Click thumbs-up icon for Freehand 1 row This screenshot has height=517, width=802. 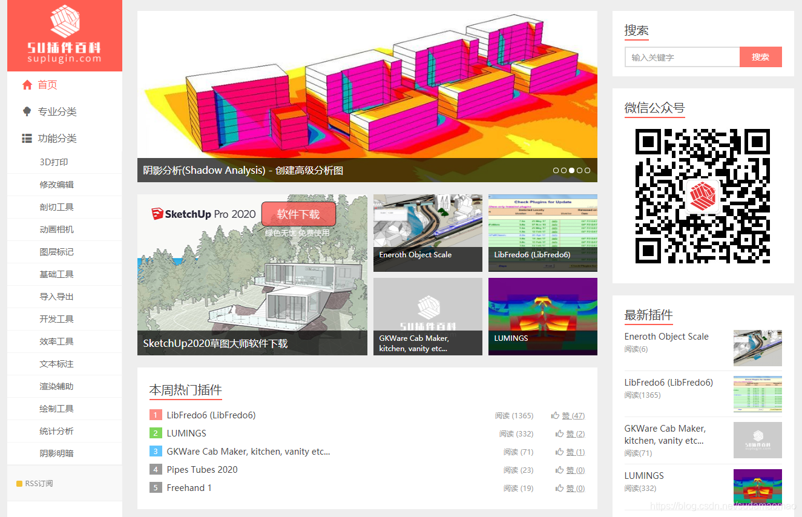559,488
